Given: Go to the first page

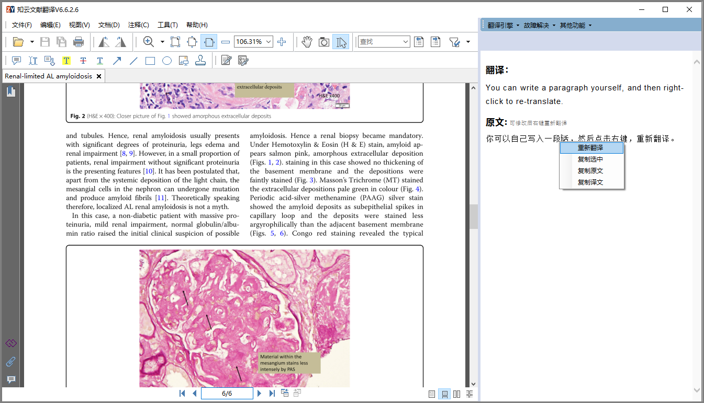Looking at the screenshot, I should (x=182, y=394).
